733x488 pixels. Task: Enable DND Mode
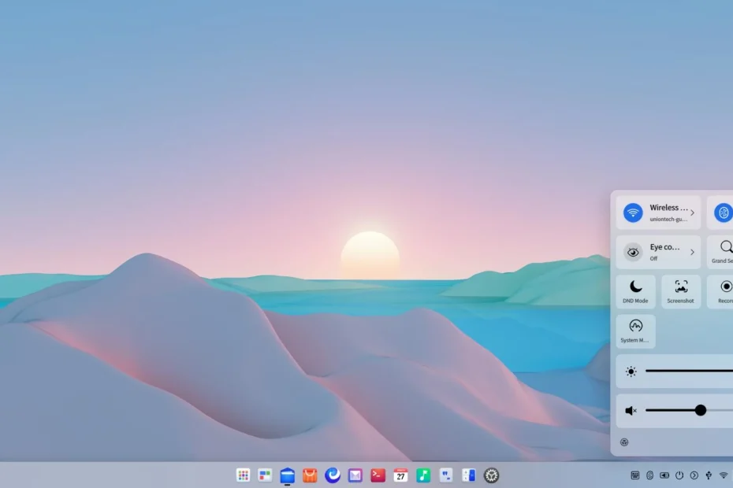point(635,291)
